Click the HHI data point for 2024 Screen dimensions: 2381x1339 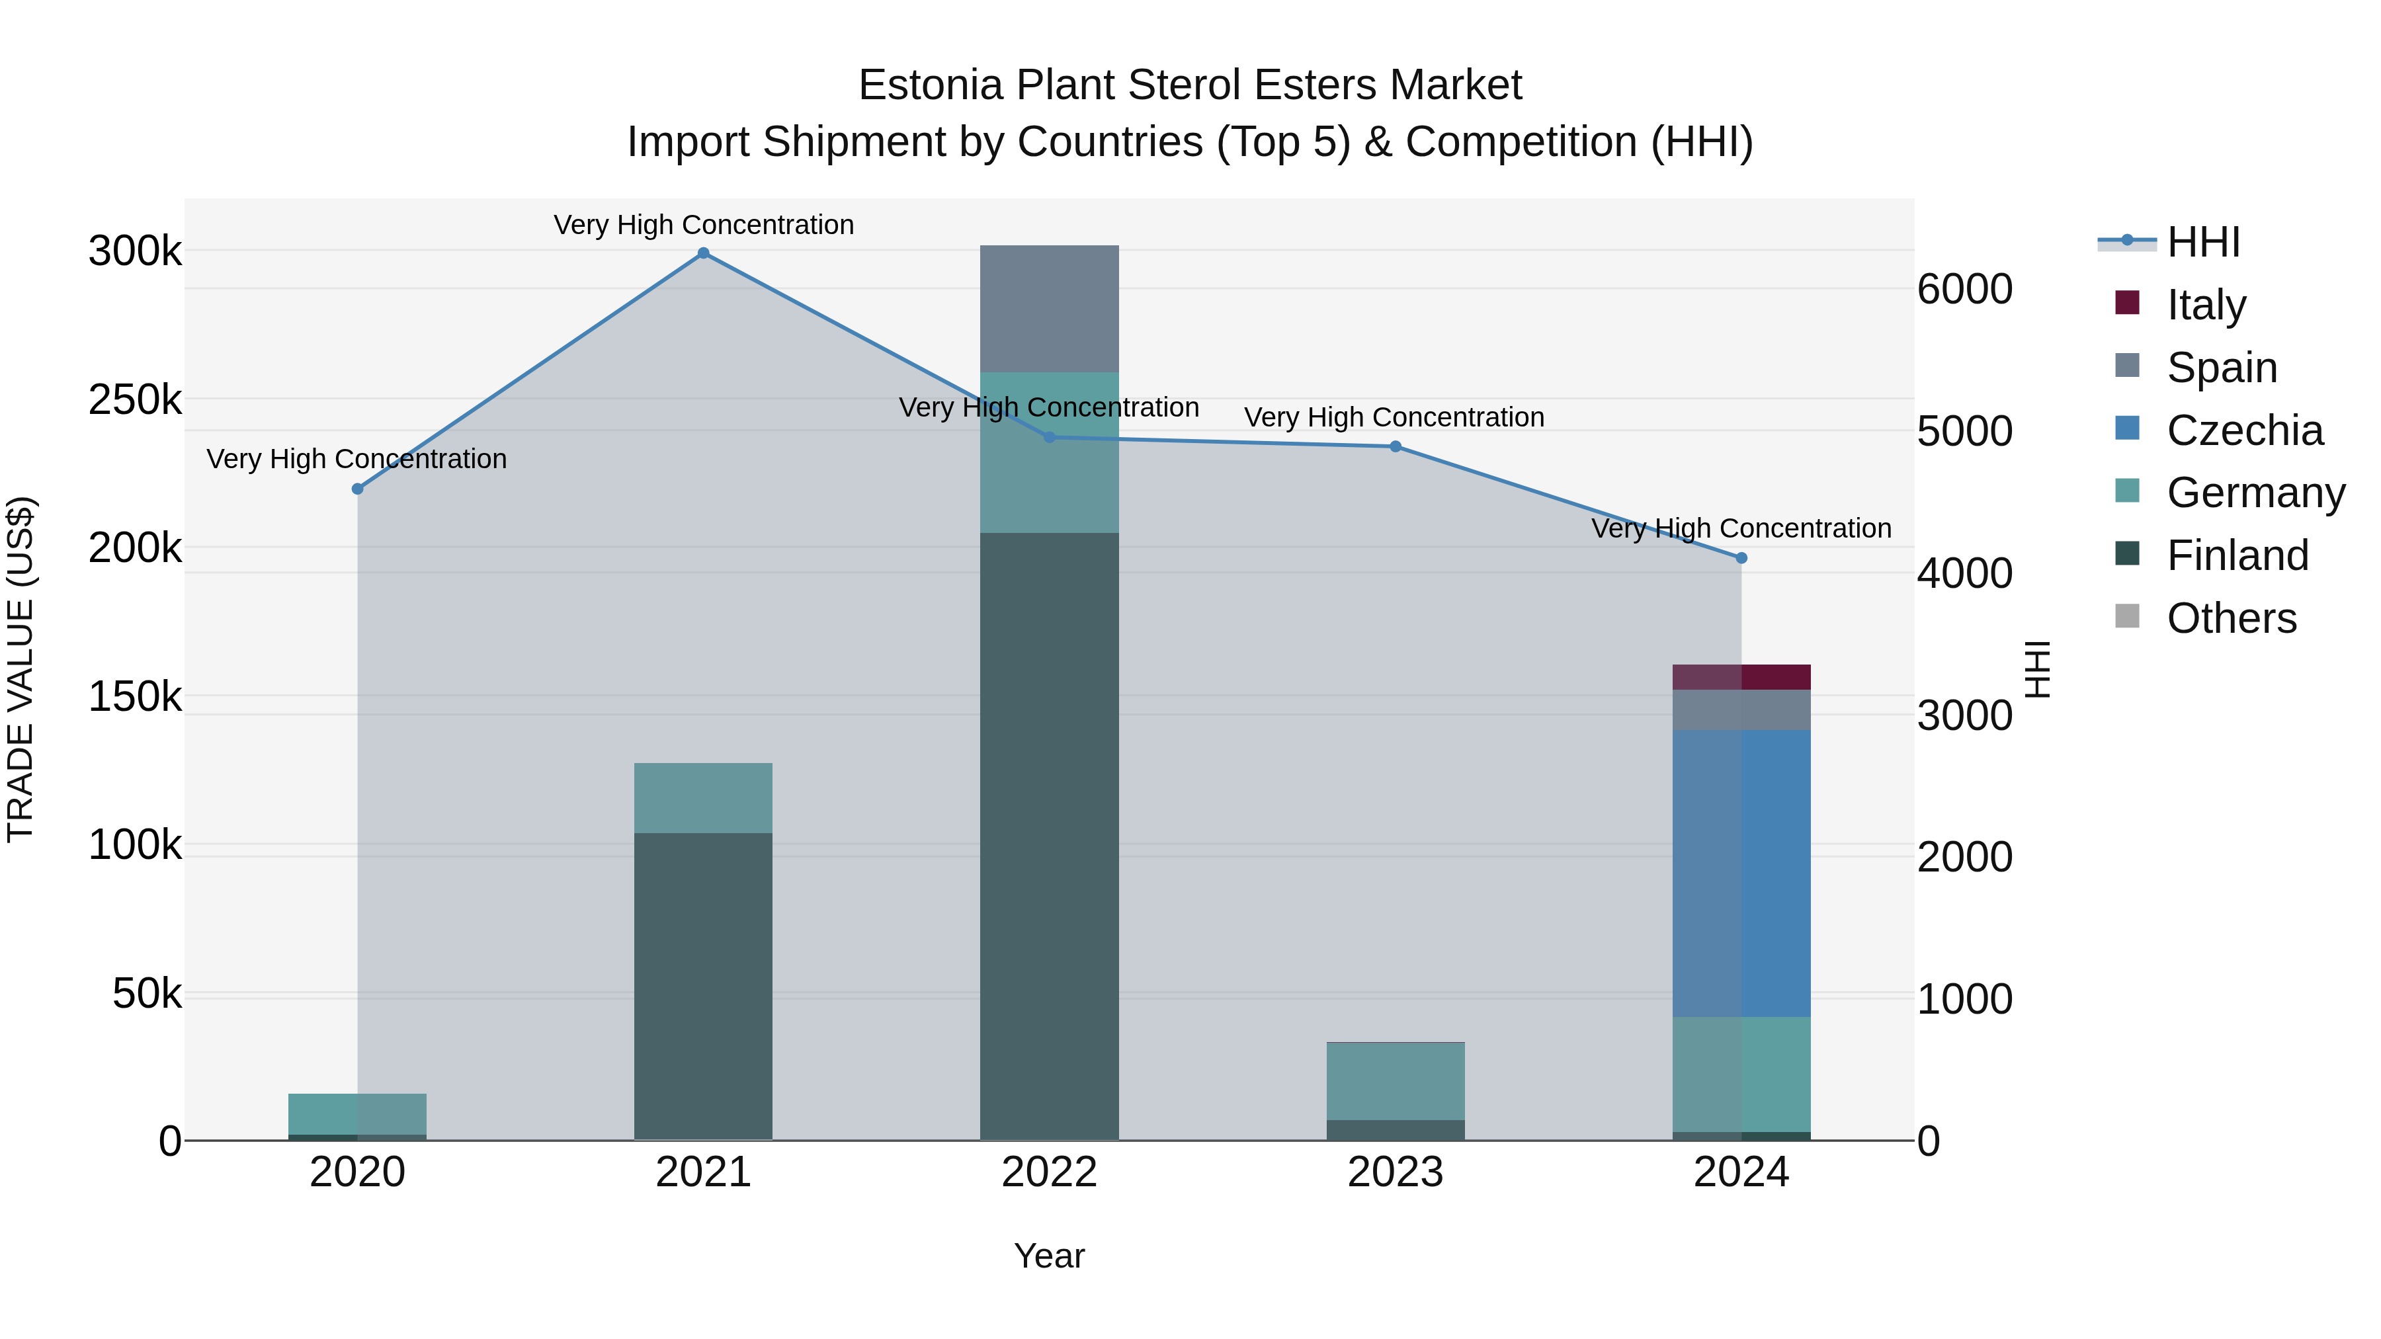coord(1741,558)
